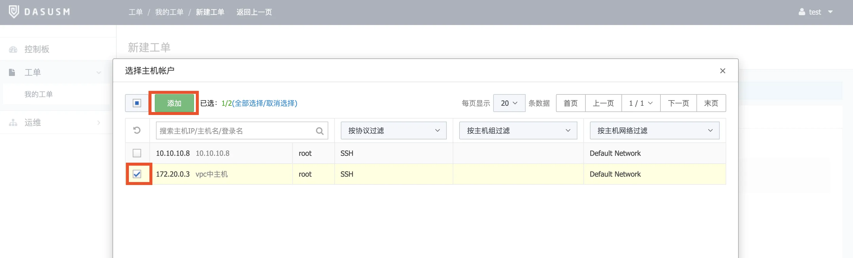
Task: Click the host search input field
Action: point(235,131)
